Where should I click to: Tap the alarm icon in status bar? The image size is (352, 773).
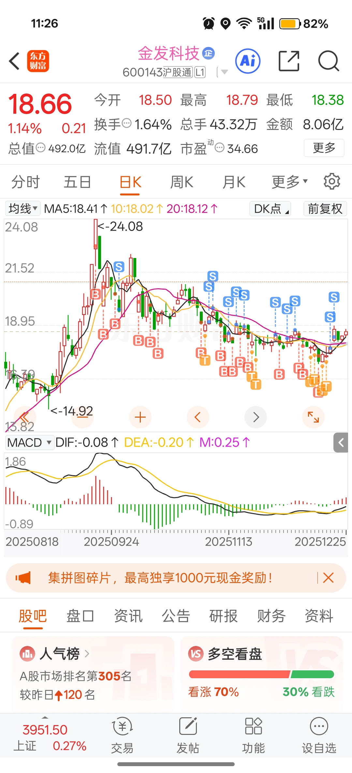coord(209,23)
